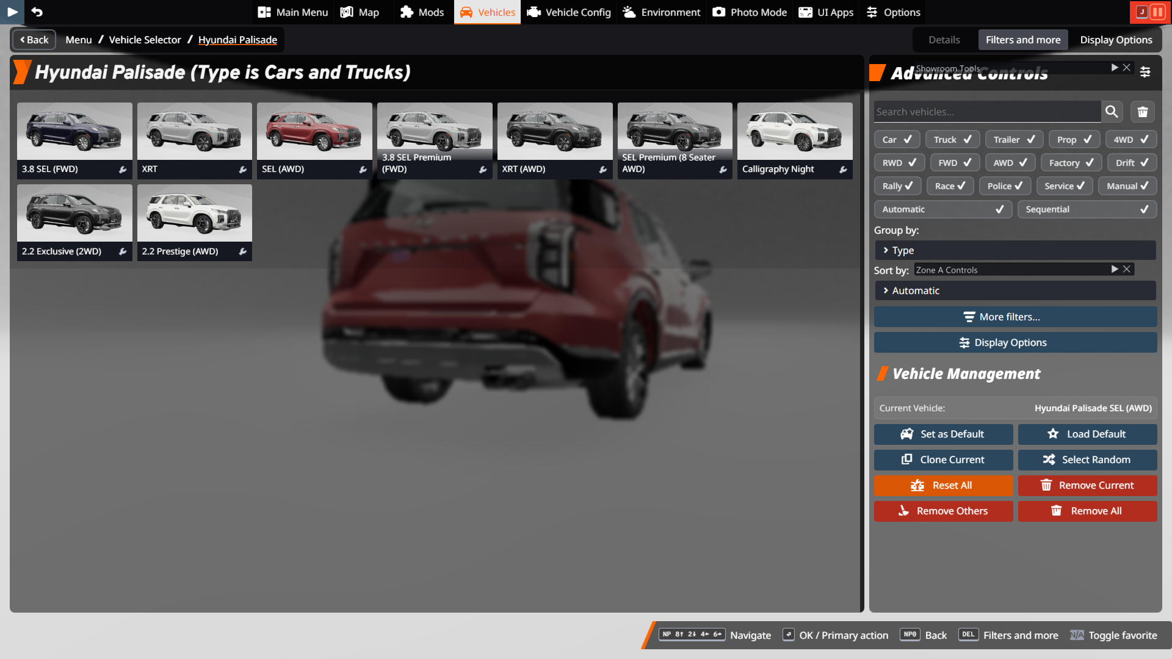The image size is (1172, 659).
Task: Click wrench icon on 3.8 SEL Premium (FWD)
Action: tap(483, 170)
